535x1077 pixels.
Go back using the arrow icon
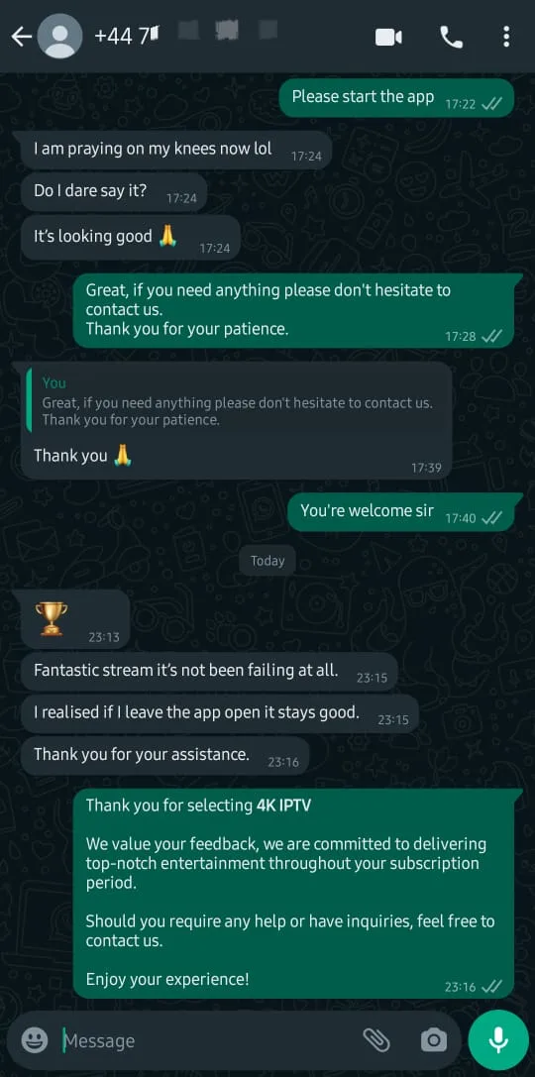click(x=21, y=37)
